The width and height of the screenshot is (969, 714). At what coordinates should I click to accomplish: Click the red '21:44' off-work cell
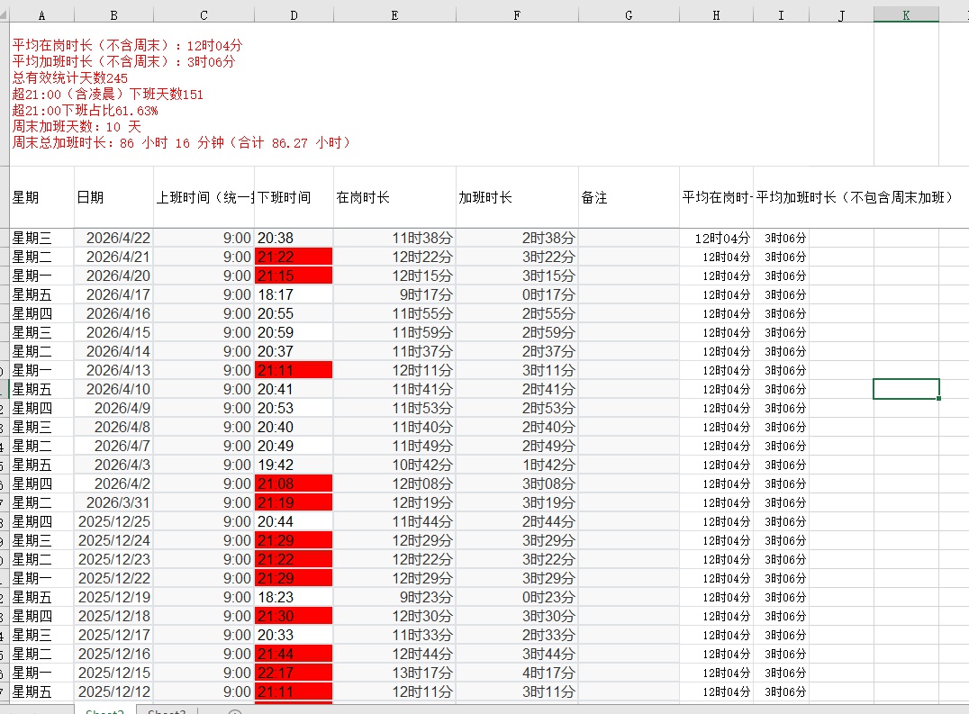pyautogui.click(x=294, y=654)
